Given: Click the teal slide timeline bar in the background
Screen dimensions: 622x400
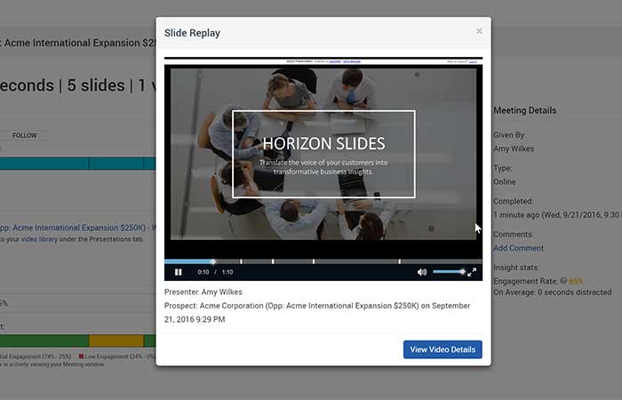Looking at the screenshot, I should [78, 164].
